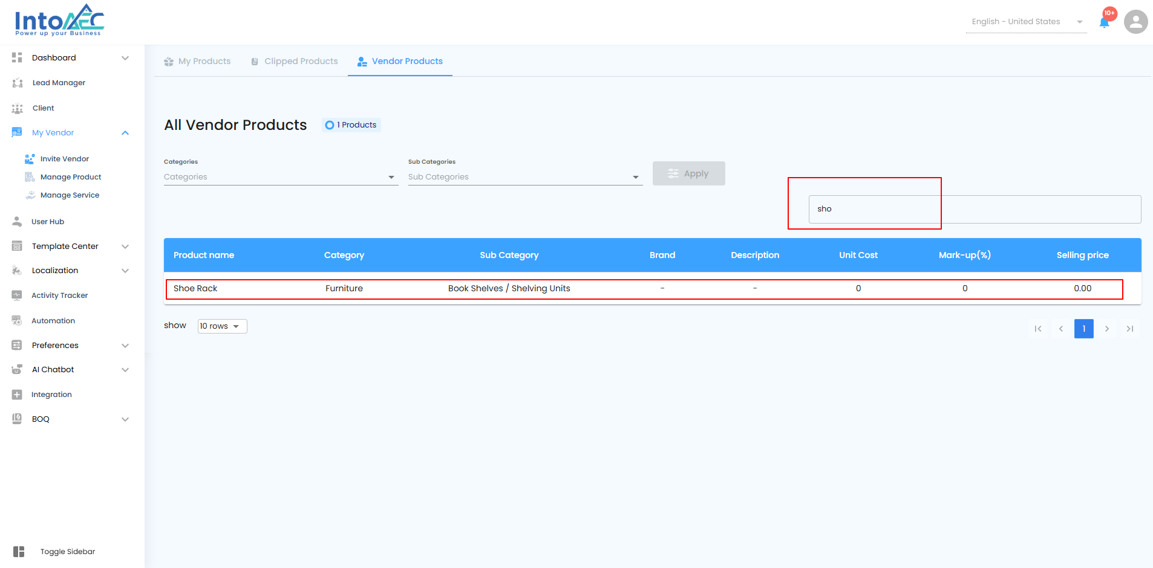Image resolution: width=1153 pixels, height=568 pixels.
Task: Open the Sub Categories dropdown
Action: tap(525, 177)
